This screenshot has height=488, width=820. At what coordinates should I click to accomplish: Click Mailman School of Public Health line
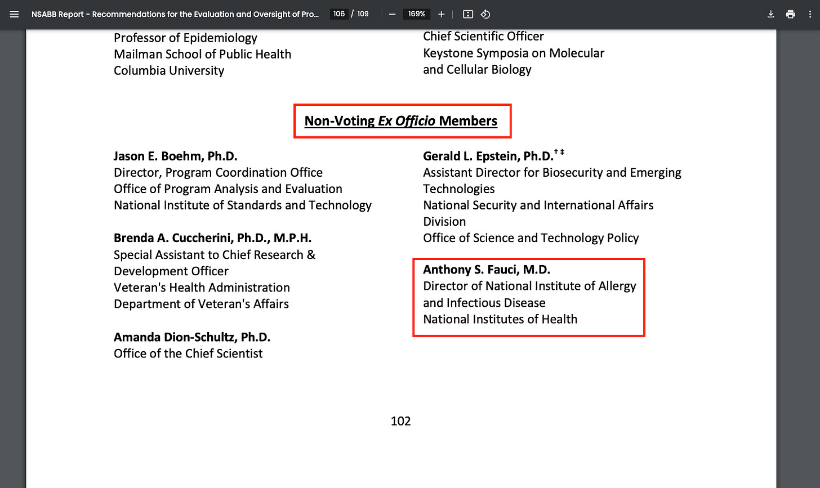click(x=203, y=54)
